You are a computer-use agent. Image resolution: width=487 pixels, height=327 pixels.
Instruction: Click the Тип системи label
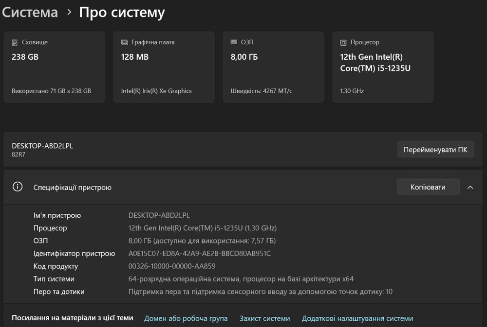[54, 278]
